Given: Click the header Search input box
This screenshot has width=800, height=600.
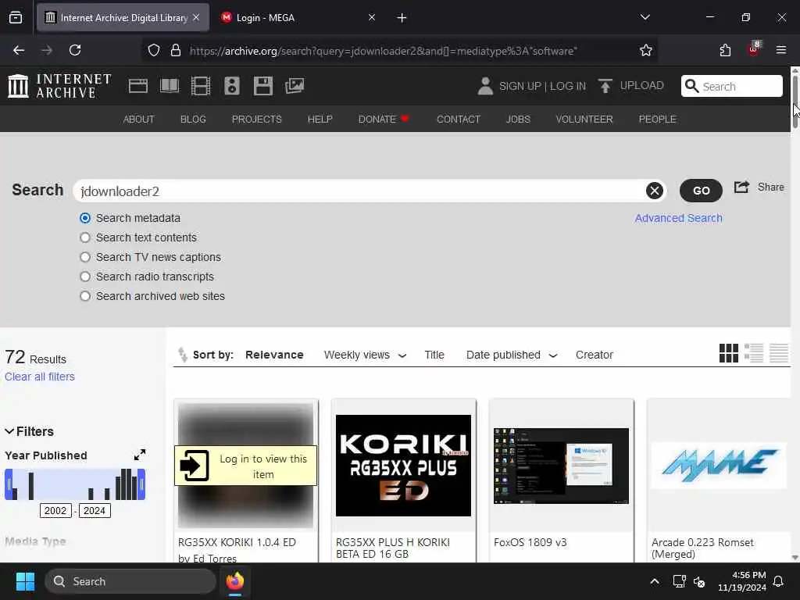Looking at the screenshot, I should (x=731, y=86).
